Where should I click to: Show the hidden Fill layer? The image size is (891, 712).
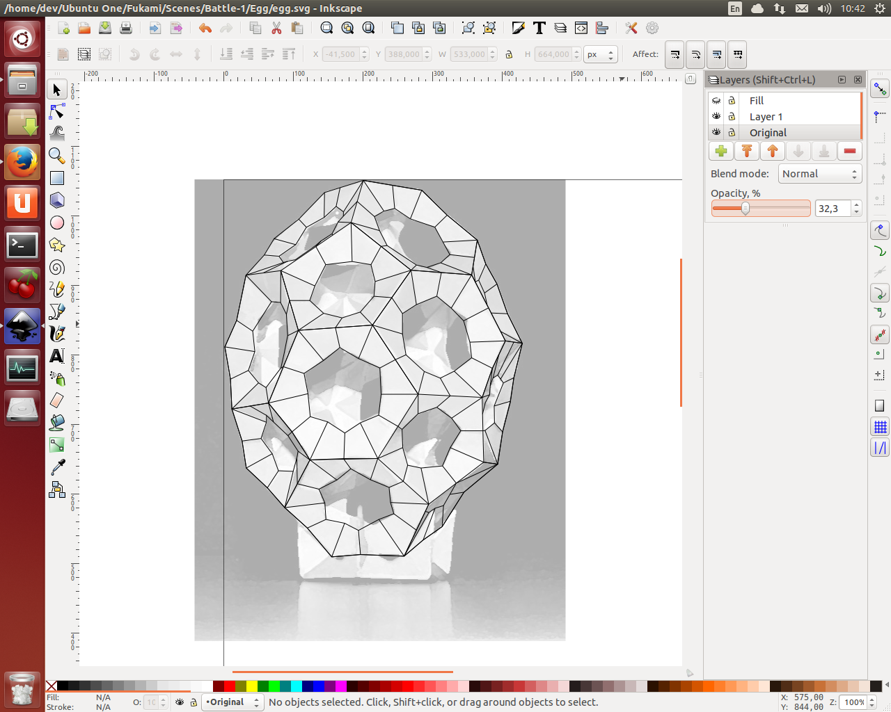point(716,101)
